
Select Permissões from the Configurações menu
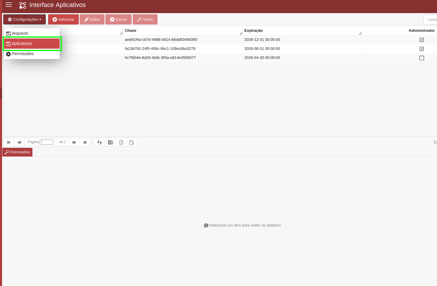[x=32, y=54]
